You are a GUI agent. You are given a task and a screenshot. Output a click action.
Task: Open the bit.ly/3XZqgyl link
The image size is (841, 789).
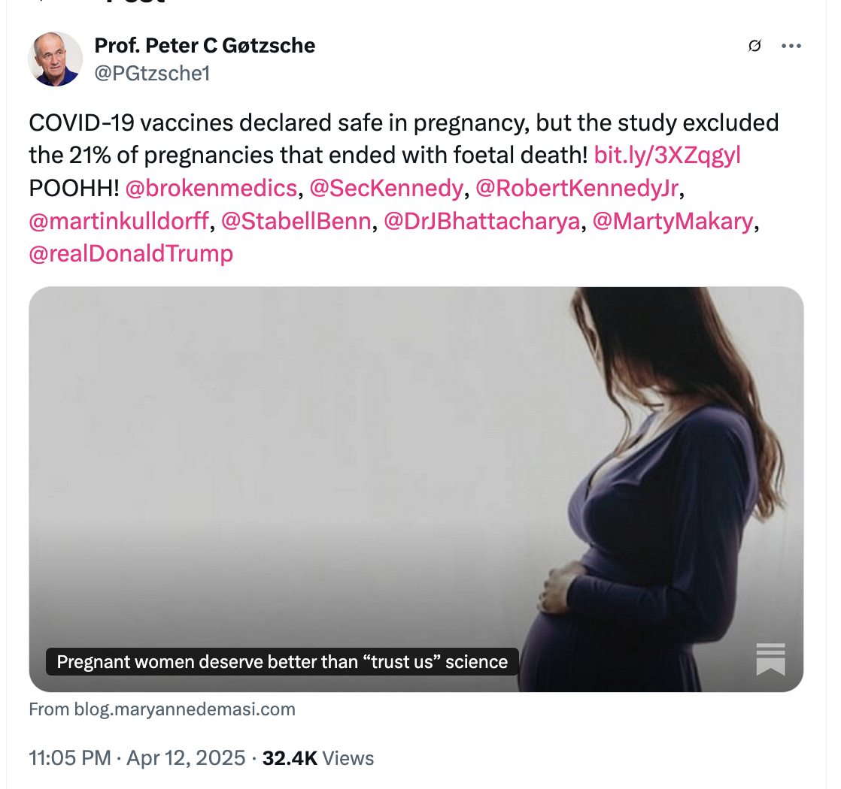pos(667,156)
